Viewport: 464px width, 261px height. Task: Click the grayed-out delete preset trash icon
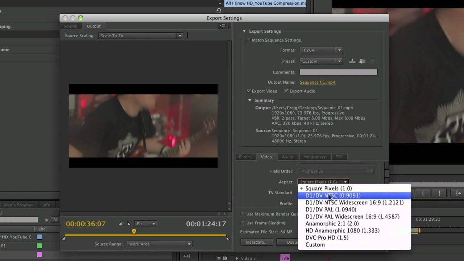[372, 61]
